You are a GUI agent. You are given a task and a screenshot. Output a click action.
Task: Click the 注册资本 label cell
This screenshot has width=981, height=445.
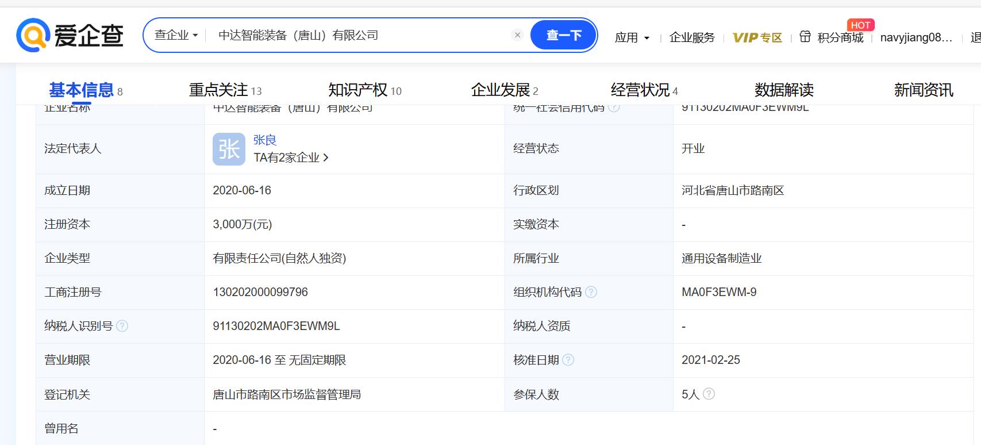(120, 224)
